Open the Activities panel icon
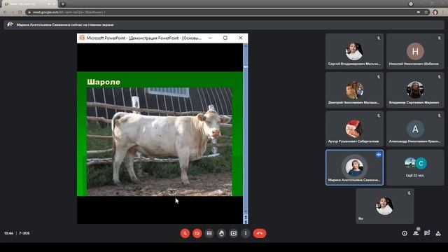 [x=438, y=233]
